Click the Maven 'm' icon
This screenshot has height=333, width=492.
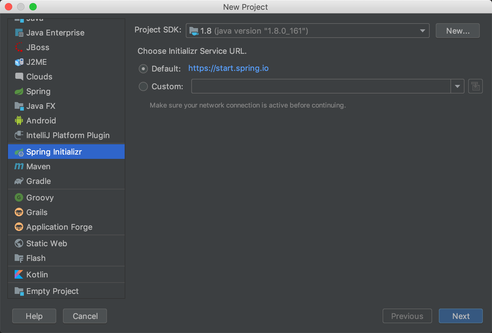[x=19, y=166]
